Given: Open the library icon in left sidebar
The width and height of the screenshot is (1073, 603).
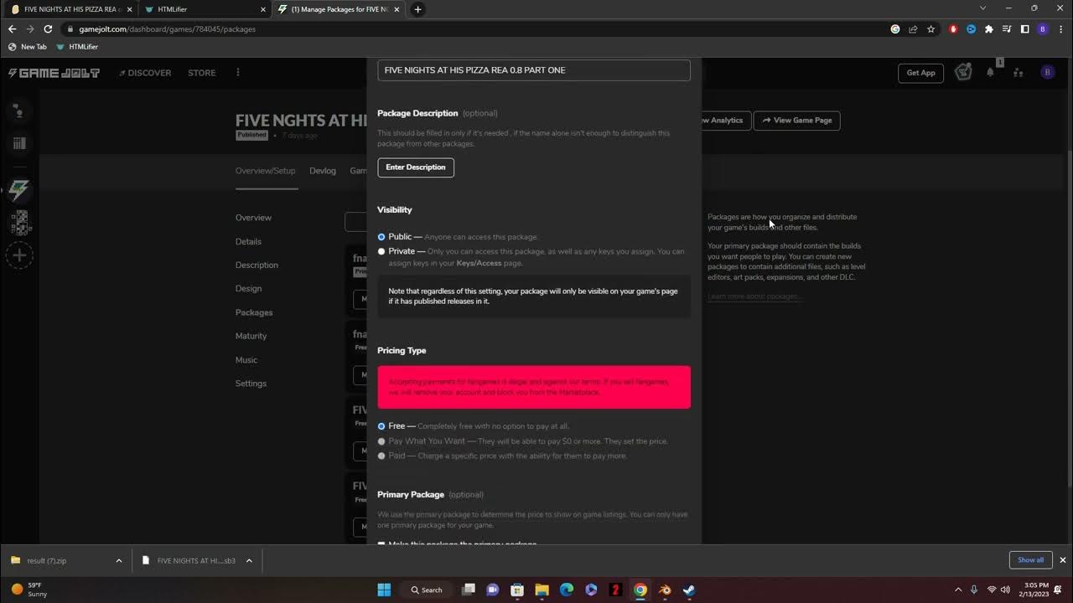Looking at the screenshot, I should [x=19, y=143].
